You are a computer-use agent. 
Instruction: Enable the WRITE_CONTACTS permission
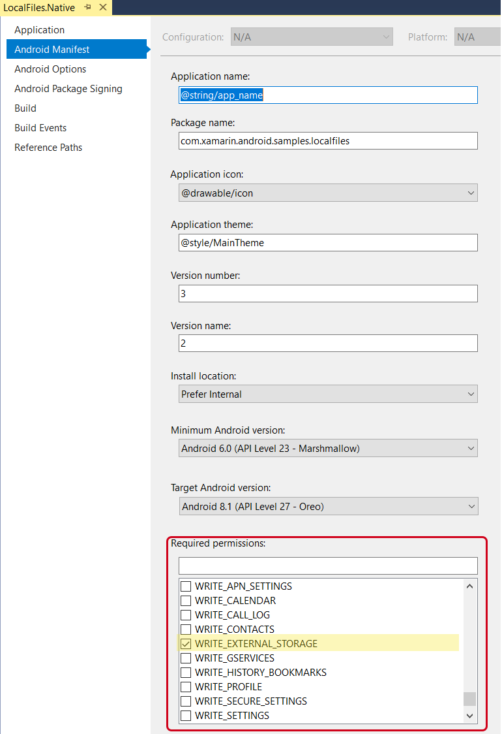pyautogui.click(x=186, y=629)
